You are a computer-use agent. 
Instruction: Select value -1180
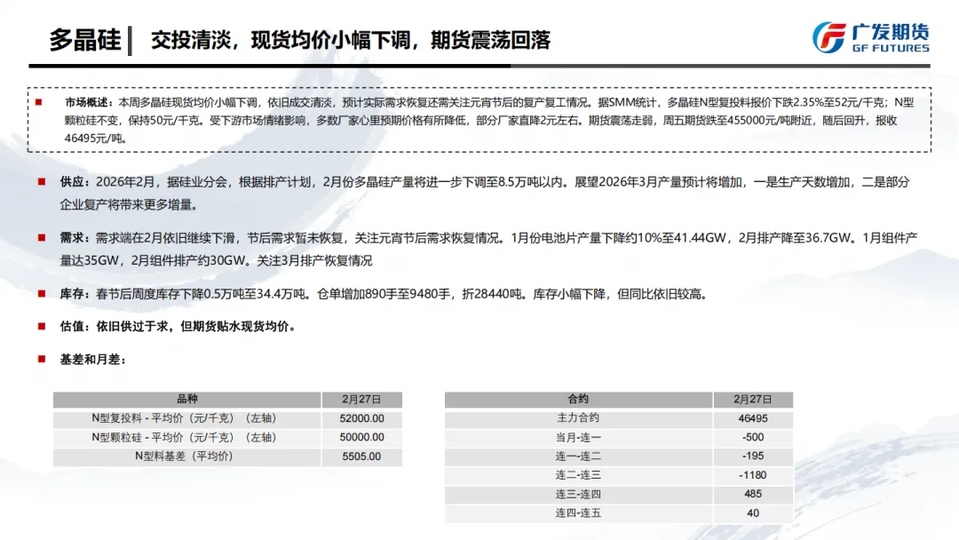click(753, 475)
